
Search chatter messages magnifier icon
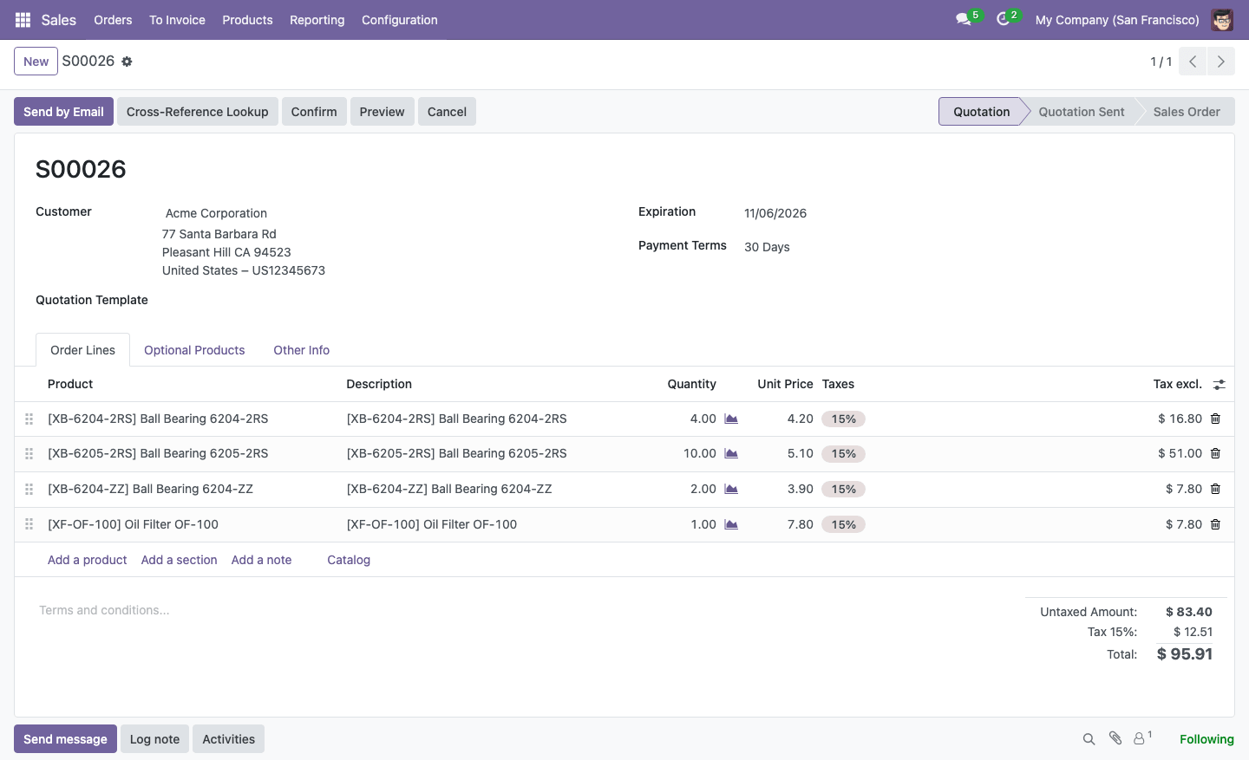1089,739
